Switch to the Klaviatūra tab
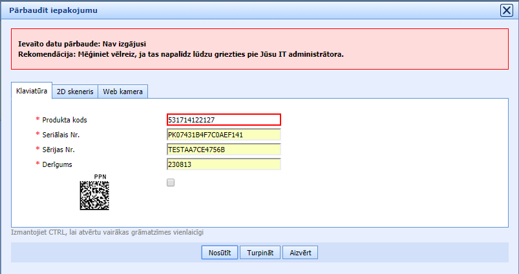519x274 pixels. coord(31,92)
